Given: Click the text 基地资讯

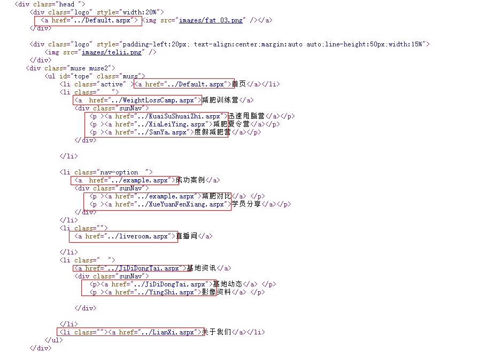Looking at the screenshot, I should pos(201,268).
